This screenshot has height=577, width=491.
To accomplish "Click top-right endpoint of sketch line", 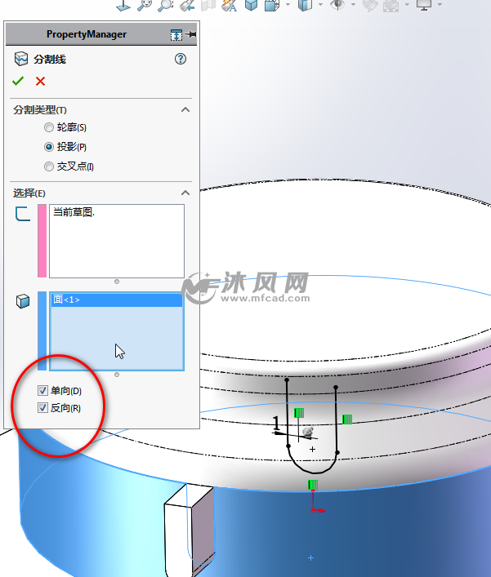I will coord(336,387).
